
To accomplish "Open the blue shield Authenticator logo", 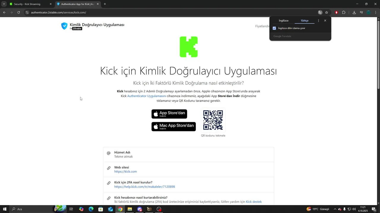I will tap(64, 26).
